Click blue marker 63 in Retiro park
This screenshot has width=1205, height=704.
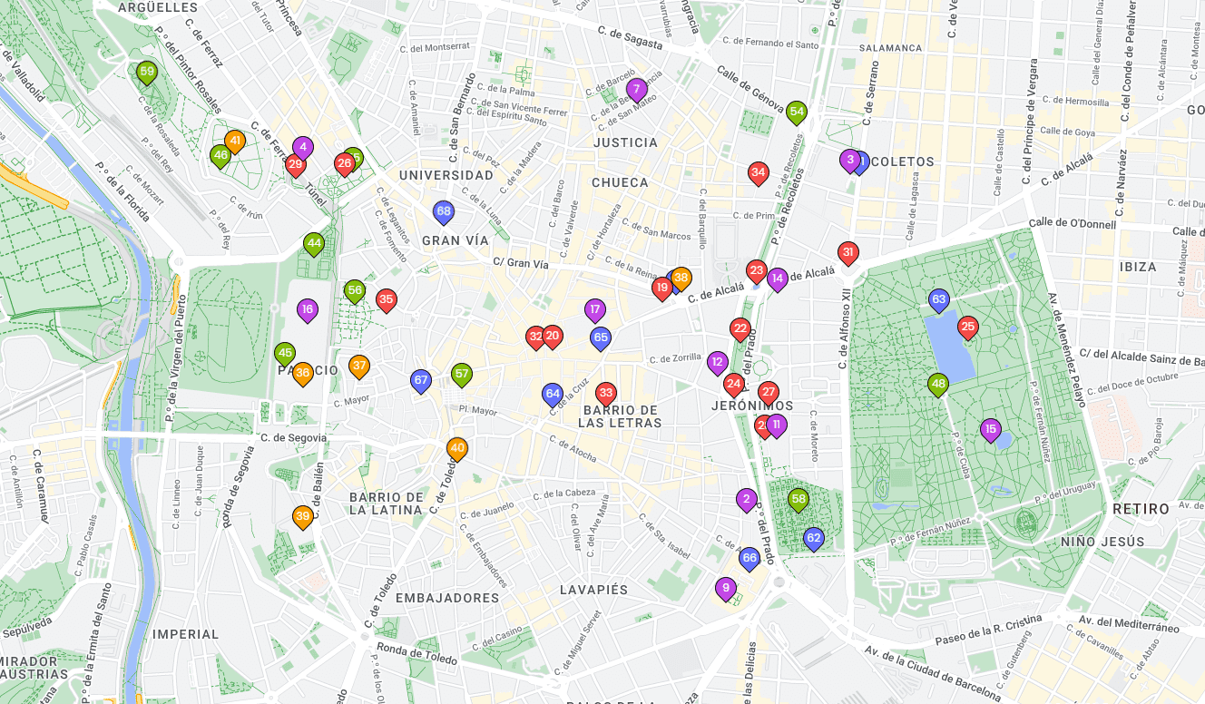[x=939, y=298]
